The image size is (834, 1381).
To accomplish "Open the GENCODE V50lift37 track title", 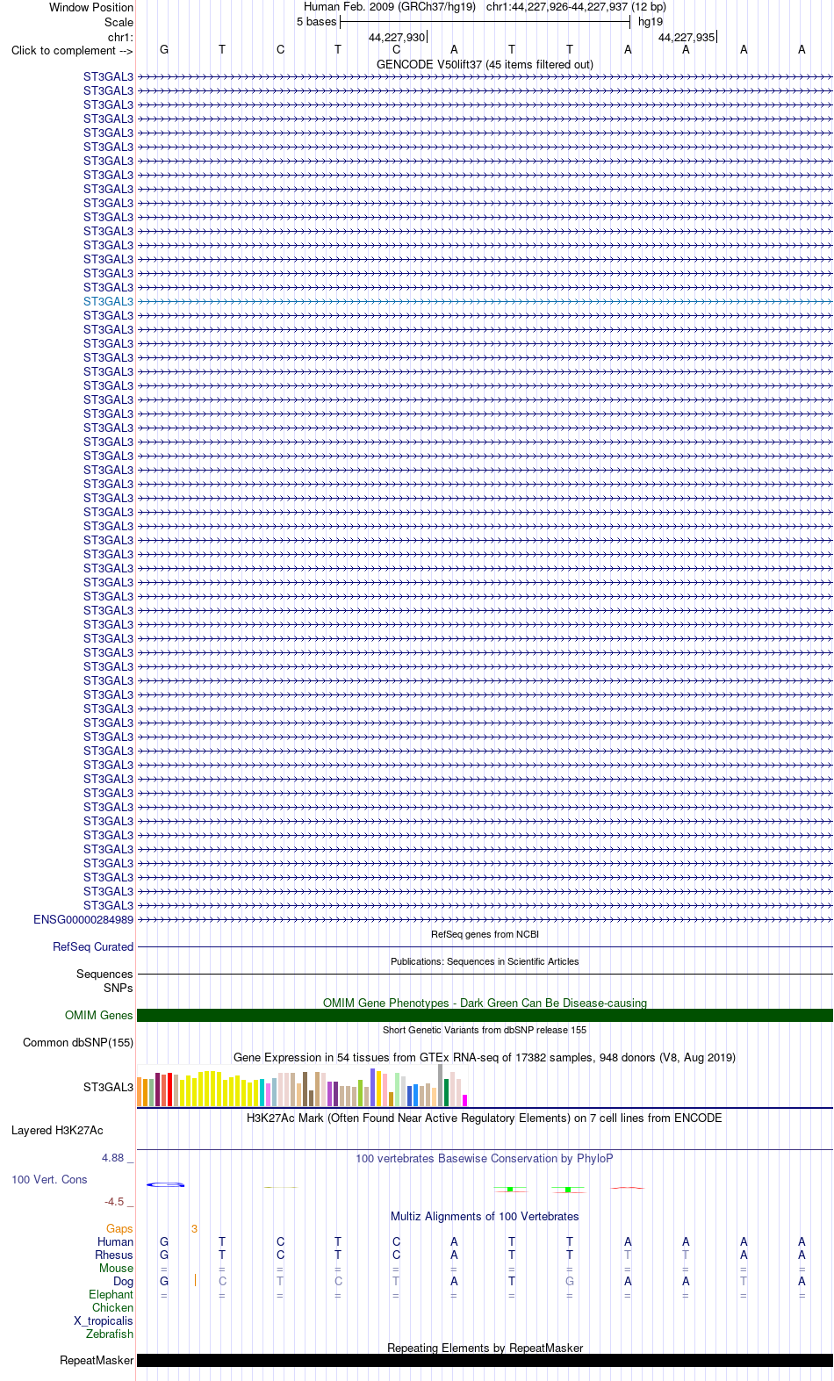I will (485, 64).
